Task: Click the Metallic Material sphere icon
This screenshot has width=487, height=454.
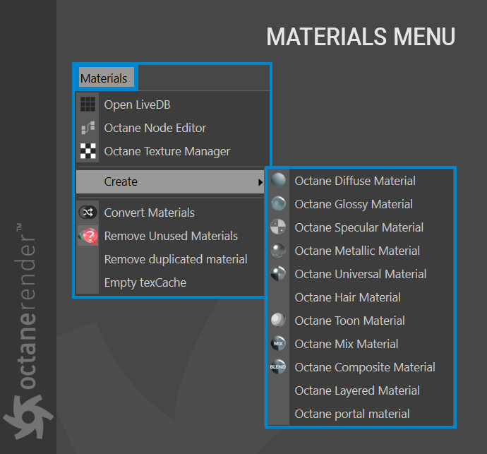Action: (x=278, y=250)
